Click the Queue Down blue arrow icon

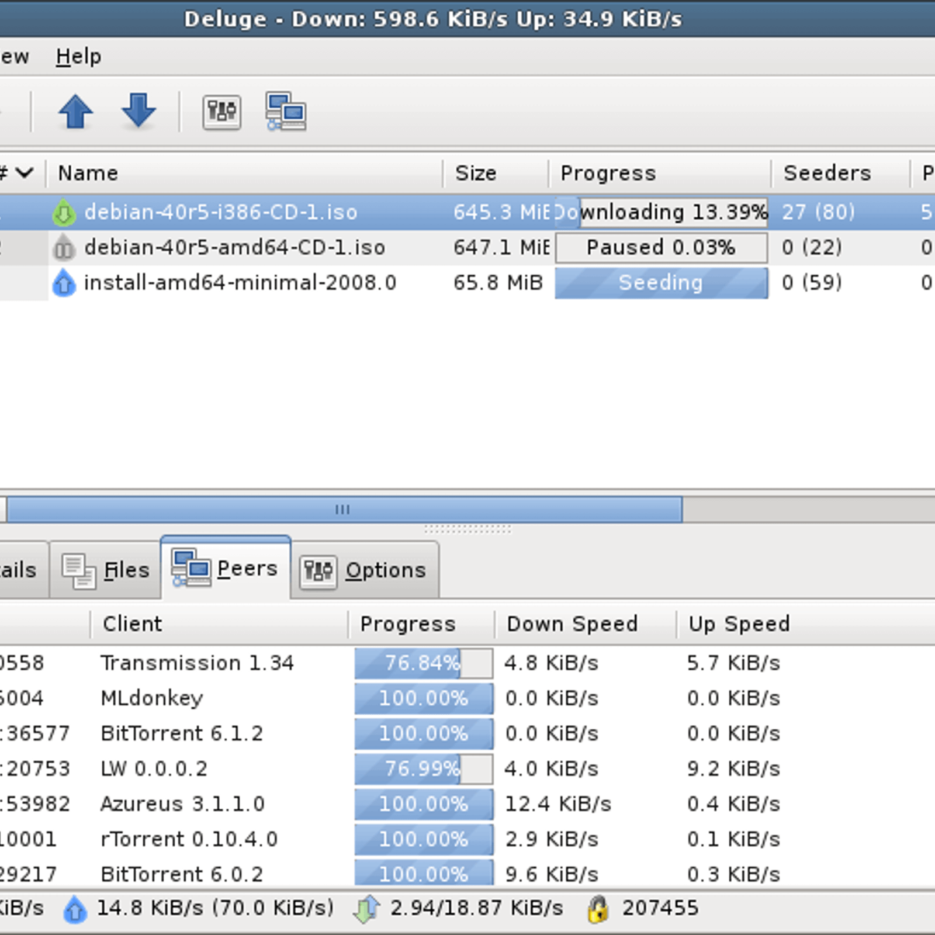point(138,110)
